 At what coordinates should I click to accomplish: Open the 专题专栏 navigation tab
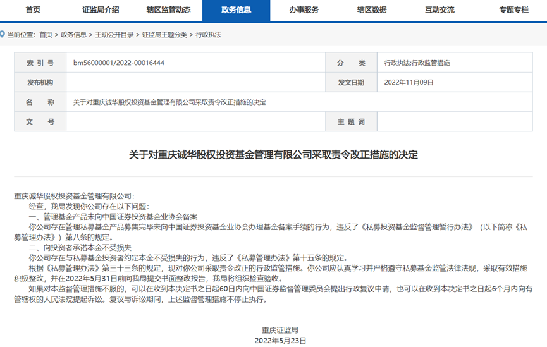(513, 9)
